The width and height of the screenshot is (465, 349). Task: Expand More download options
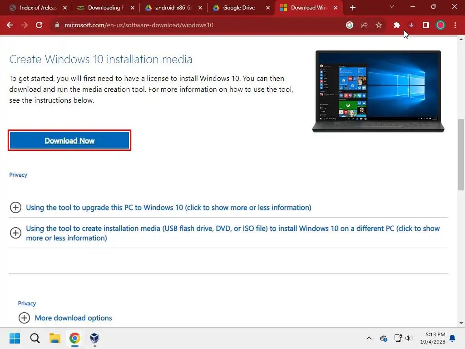[65, 318]
